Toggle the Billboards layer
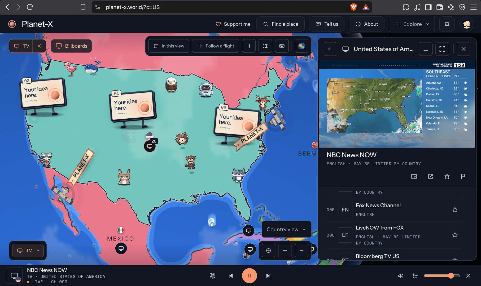The height and width of the screenshot is (286, 481). click(71, 46)
